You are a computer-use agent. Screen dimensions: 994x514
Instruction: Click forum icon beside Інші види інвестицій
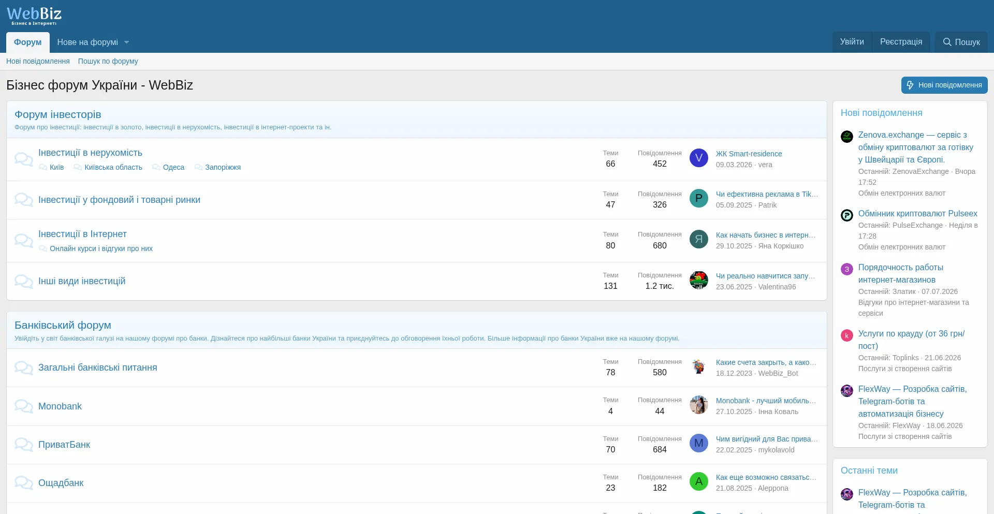24,281
